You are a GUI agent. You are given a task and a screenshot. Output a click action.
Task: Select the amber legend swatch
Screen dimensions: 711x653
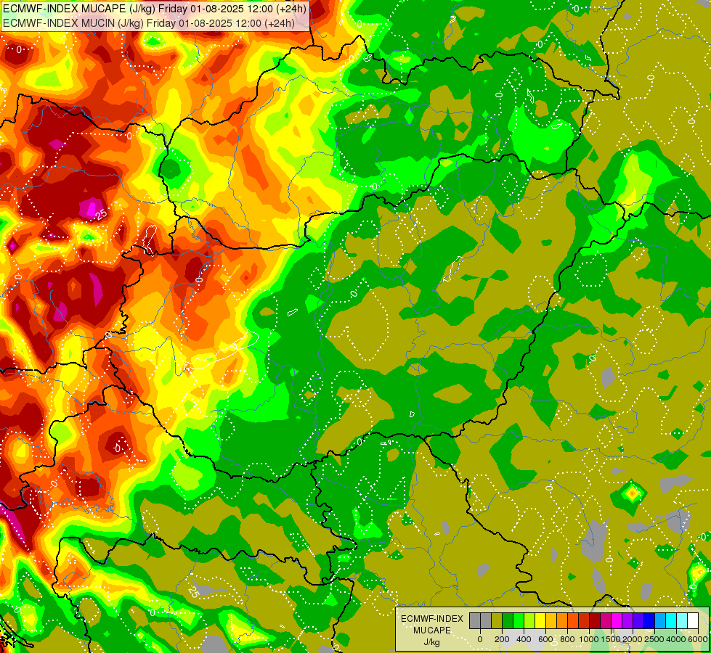coord(551,620)
